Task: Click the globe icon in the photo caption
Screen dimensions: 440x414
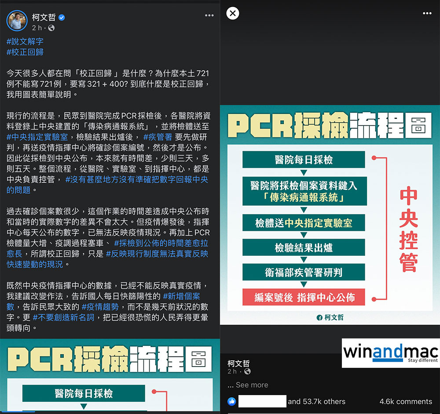Action: click(247, 372)
